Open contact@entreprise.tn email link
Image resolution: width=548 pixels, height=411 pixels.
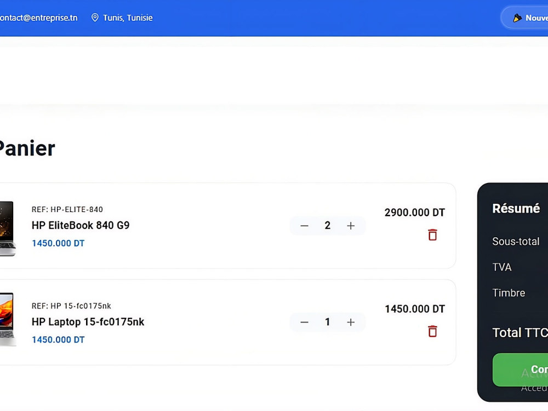tap(39, 18)
